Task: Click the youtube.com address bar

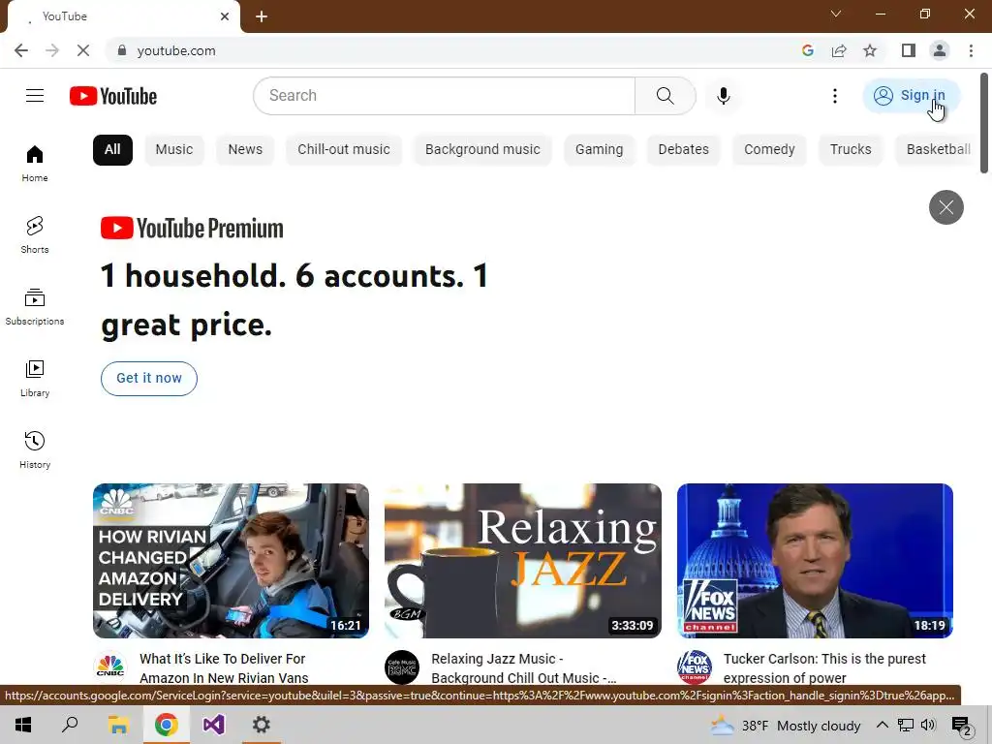Action: coord(455,50)
